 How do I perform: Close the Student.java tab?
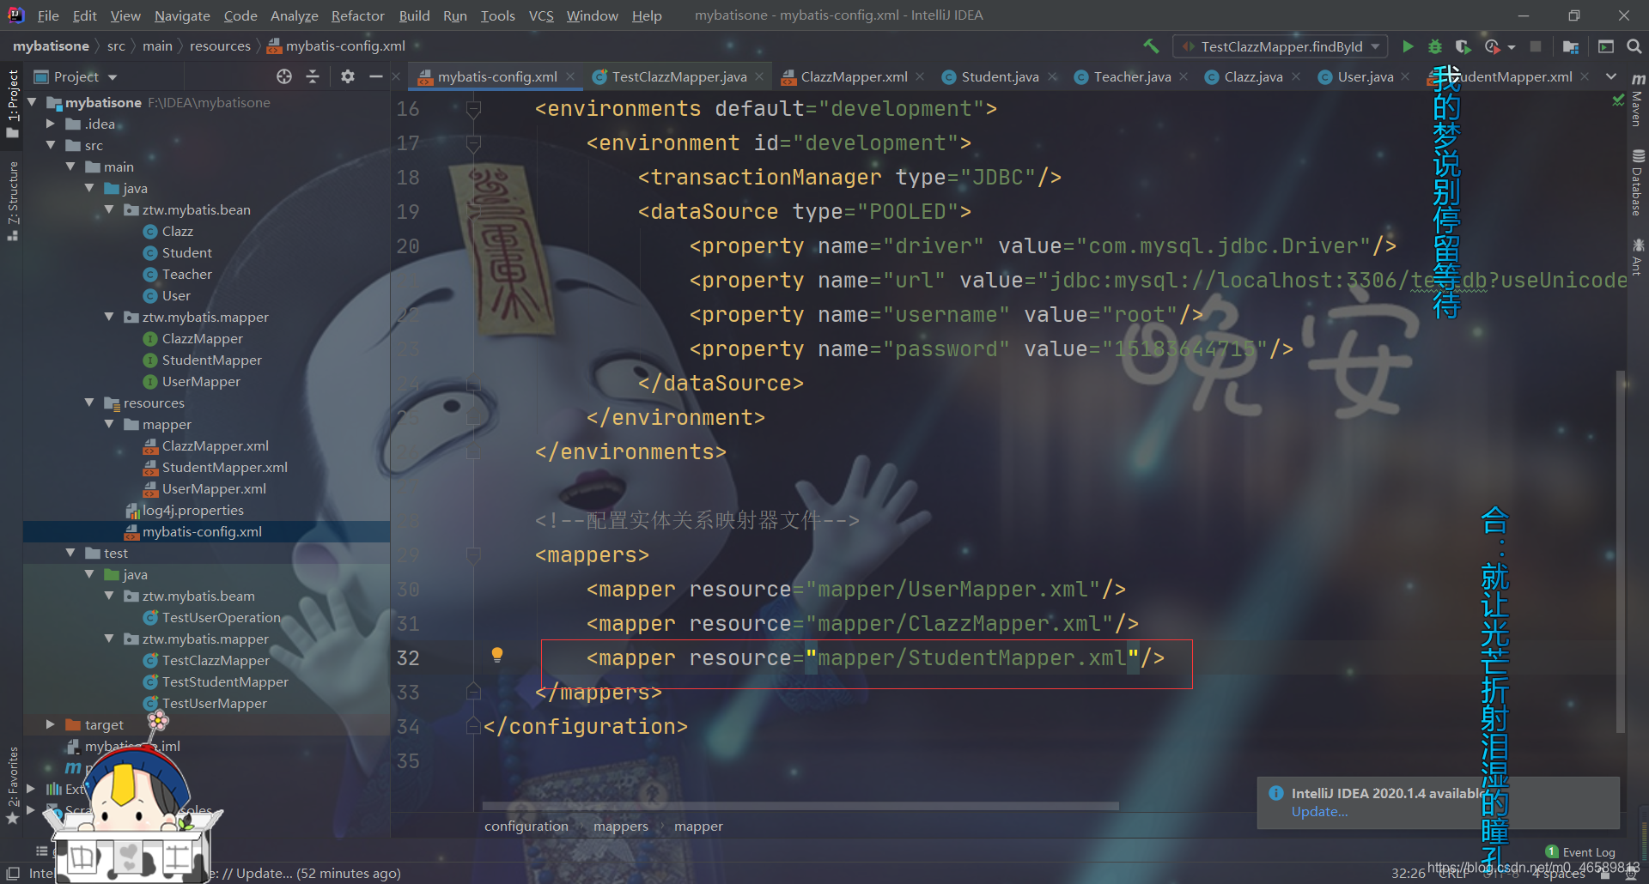pos(1052,76)
